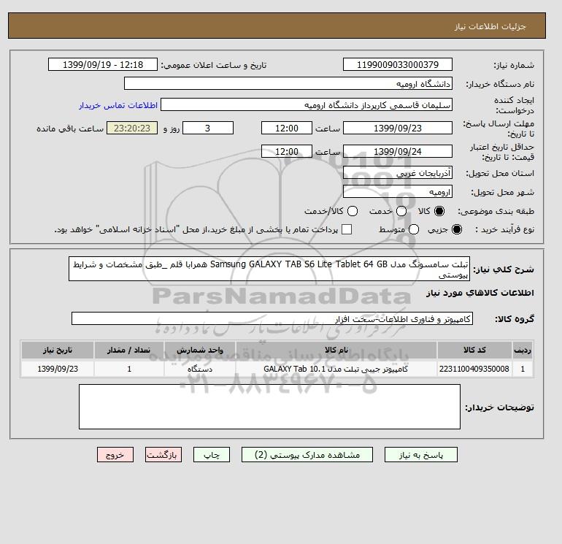Click the need number field 1199009033000379
Image resolution: width=562 pixels, height=544 pixels.
tap(398, 64)
